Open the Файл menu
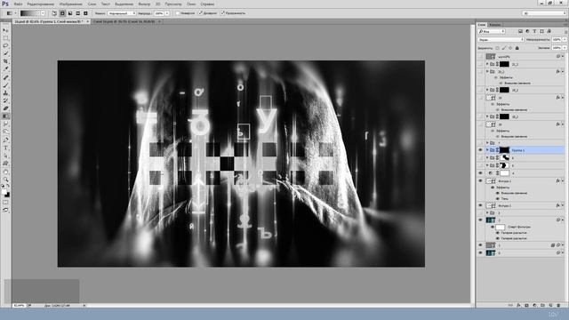Viewport: 569px width, 320px height. point(18,4)
